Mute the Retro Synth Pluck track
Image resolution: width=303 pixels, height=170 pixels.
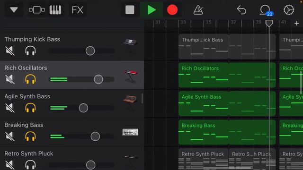coord(10,165)
